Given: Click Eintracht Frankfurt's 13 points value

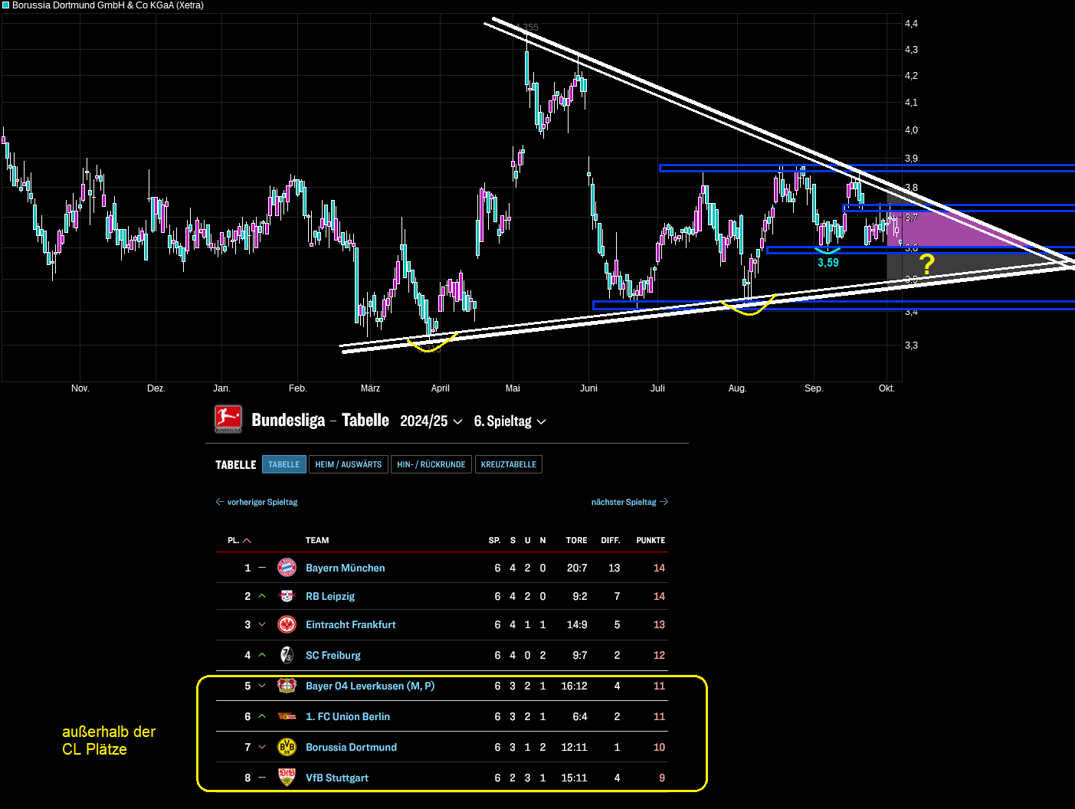Looking at the screenshot, I should pyautogui.click(x=659, y=624).
